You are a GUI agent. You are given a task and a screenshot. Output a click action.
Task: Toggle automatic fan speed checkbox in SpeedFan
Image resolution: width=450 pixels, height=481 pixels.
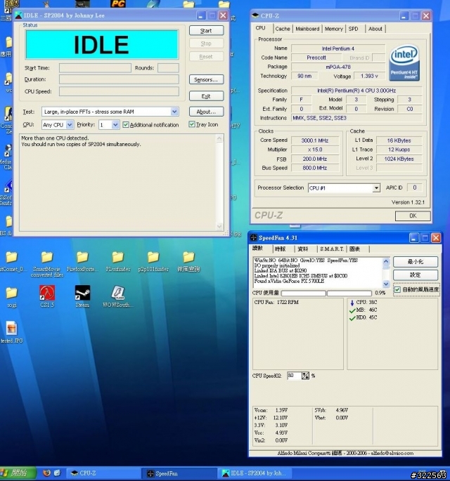(x=397, y=289)
